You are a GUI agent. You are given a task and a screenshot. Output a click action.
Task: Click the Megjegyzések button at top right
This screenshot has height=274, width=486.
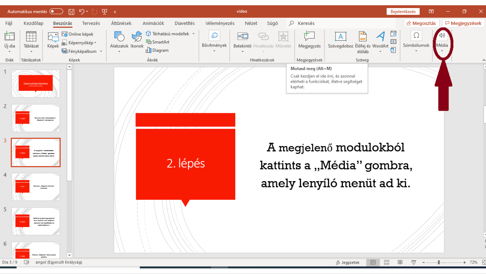click(463, 23)
